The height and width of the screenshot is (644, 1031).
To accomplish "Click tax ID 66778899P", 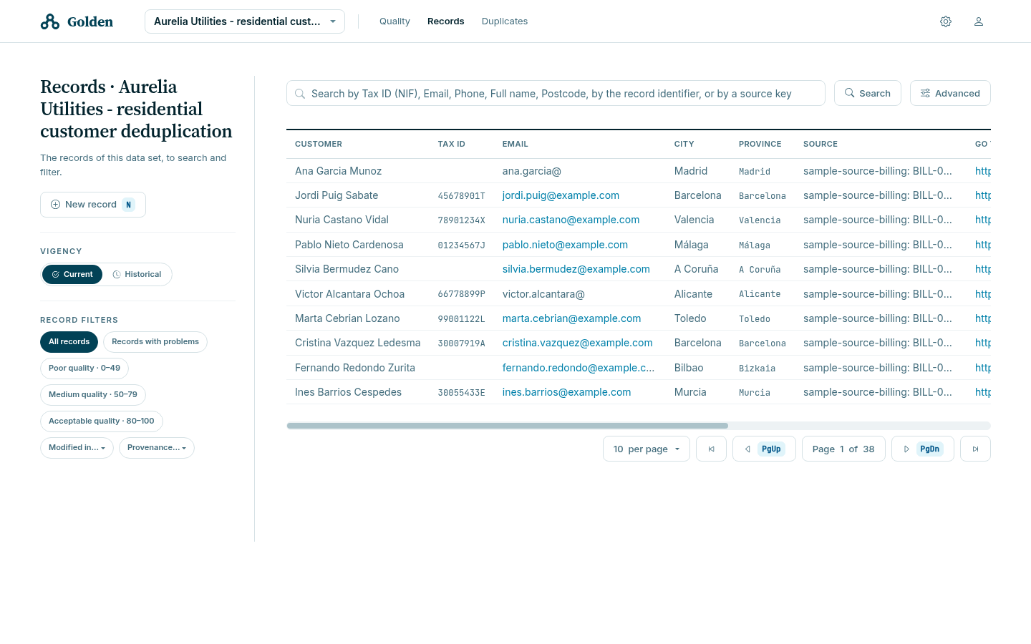I will pos(462,294).
